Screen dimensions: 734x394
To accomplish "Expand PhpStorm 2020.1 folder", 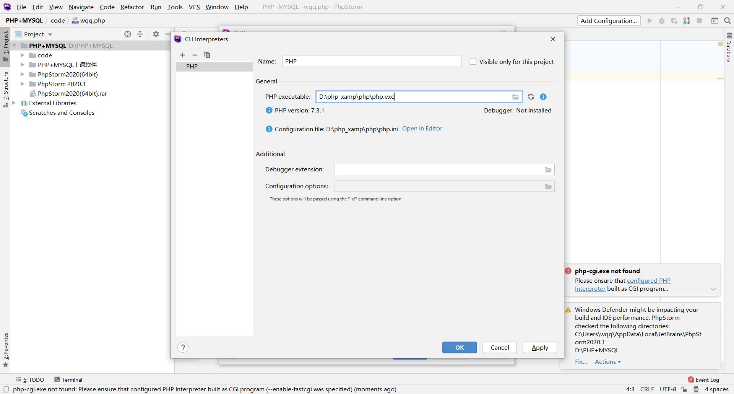I will click(23, 84).
